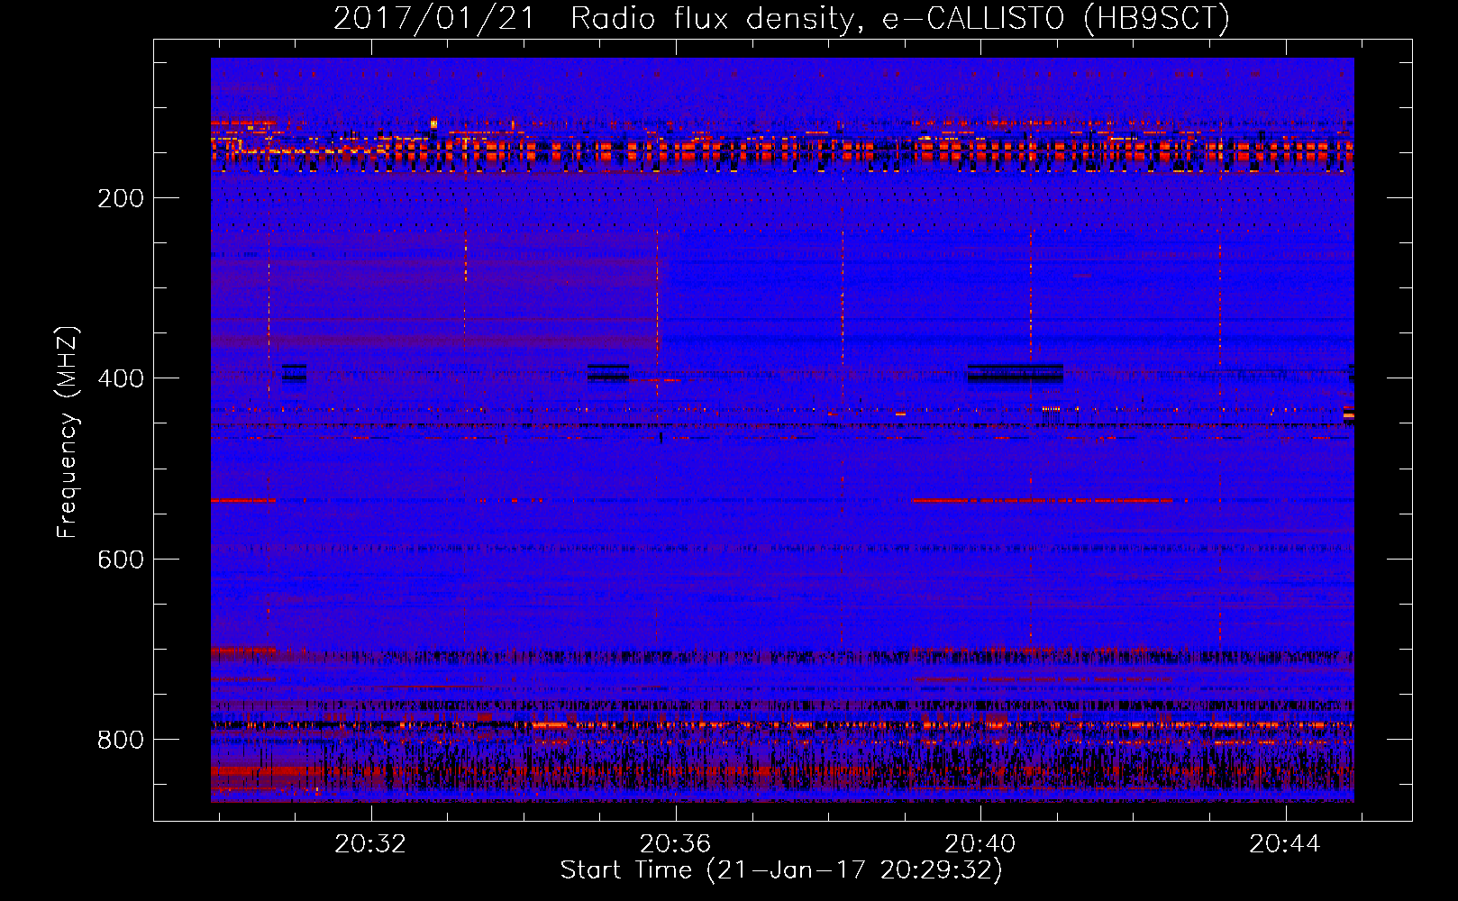Click the '800' frequency tick label
The height and width of the screenshot is (901, 1458).
(x=121, y=740)
